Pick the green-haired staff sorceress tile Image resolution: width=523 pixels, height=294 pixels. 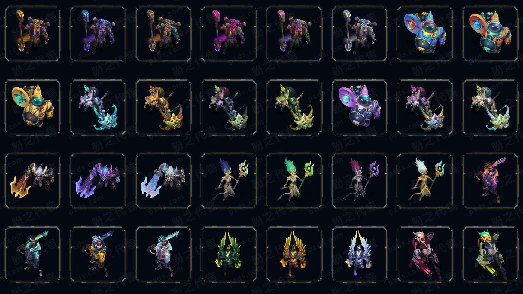coord(294,181)
